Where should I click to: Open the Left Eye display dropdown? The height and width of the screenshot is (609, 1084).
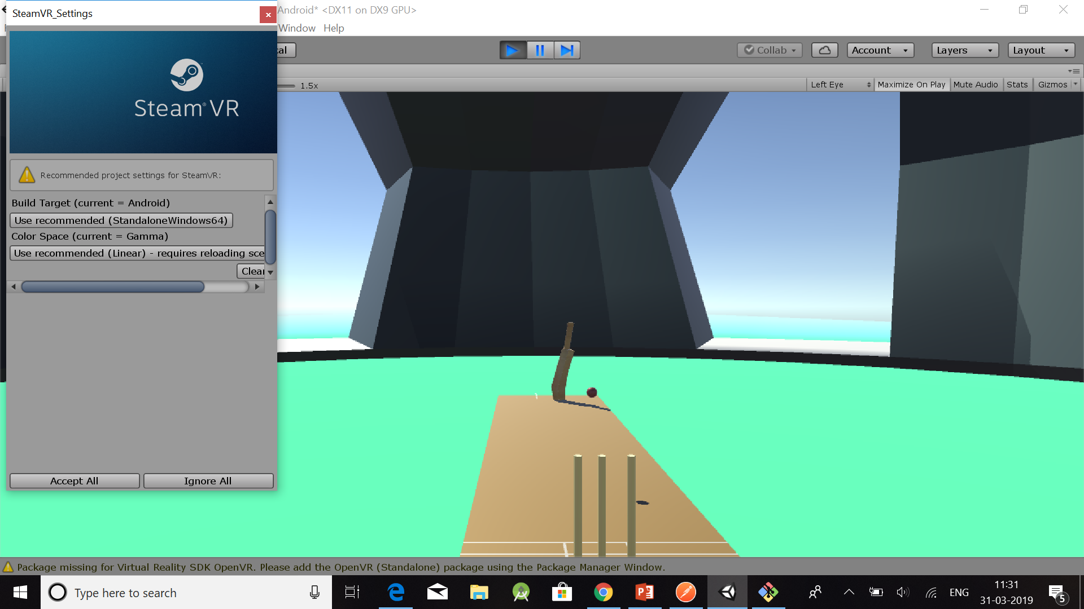(x=840, y=85)
